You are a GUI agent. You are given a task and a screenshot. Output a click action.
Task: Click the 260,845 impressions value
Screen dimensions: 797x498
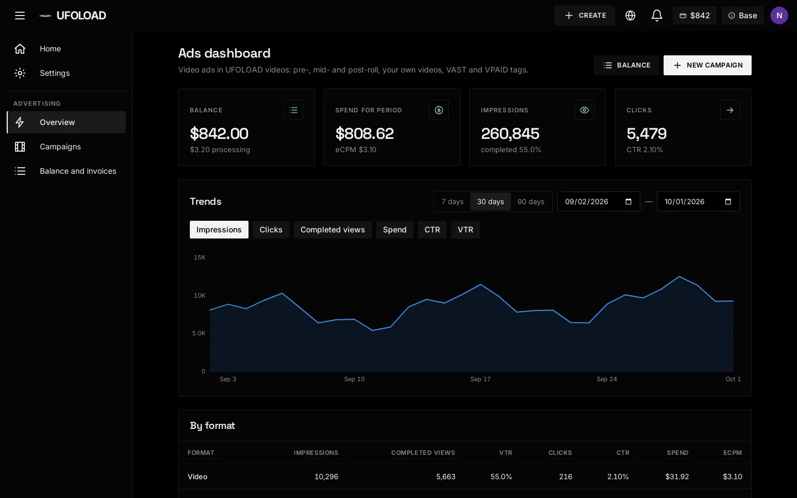(x=510, y=133)
